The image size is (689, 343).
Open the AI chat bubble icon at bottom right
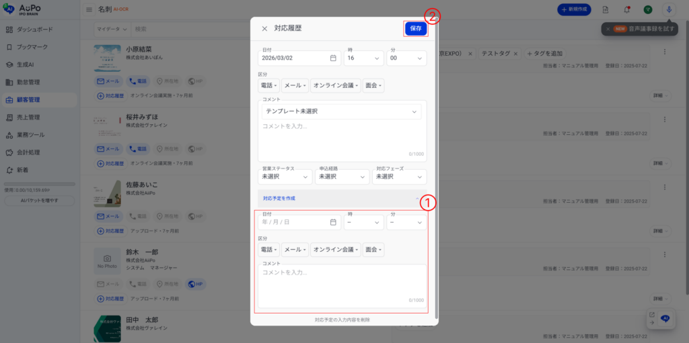(x=665, y=318)
